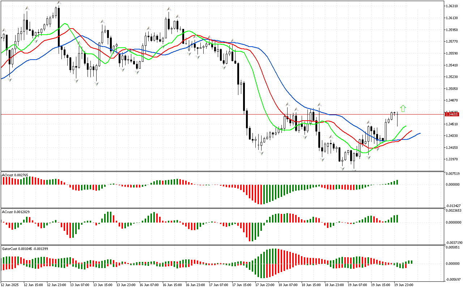463x289 pixels.
Task: Click the 12 Jun 2025 date label
Action: point(11,285)
